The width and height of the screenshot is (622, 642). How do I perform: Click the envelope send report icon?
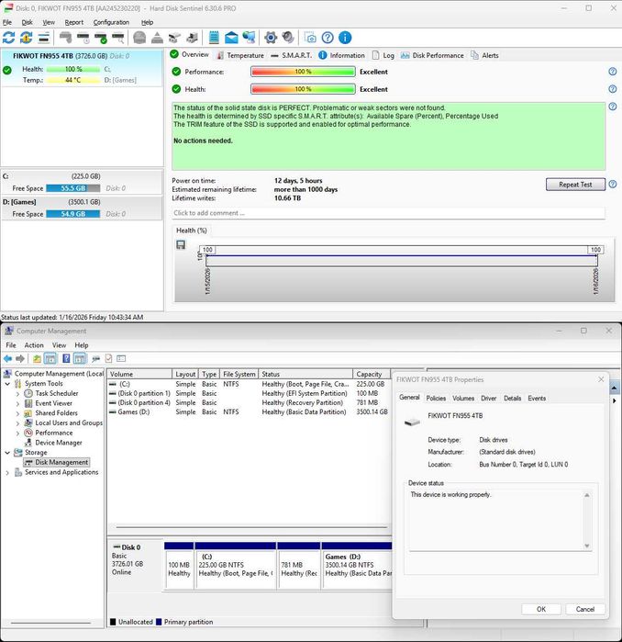231,38
